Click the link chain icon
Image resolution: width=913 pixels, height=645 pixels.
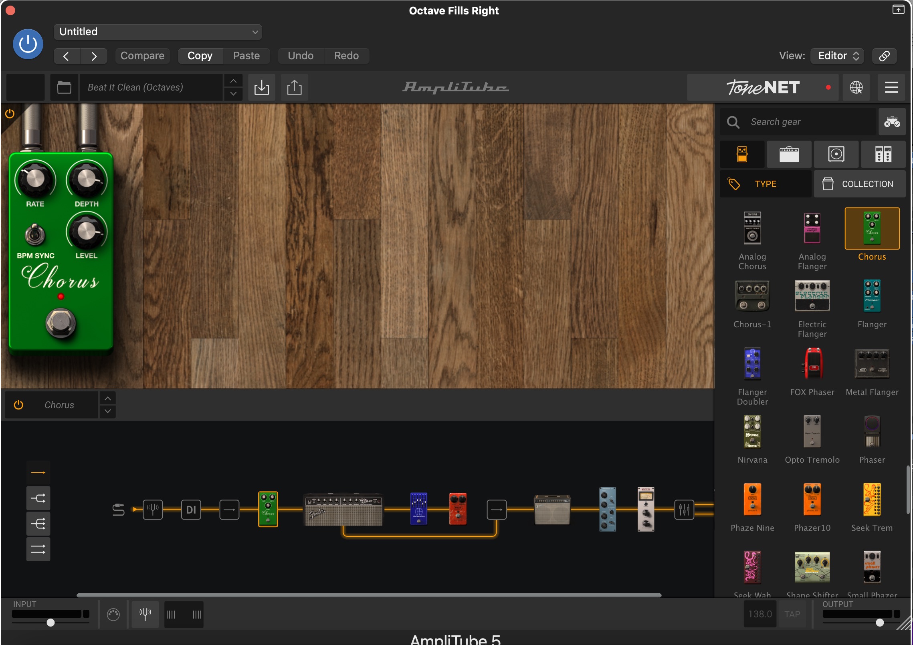pos(884,56)
